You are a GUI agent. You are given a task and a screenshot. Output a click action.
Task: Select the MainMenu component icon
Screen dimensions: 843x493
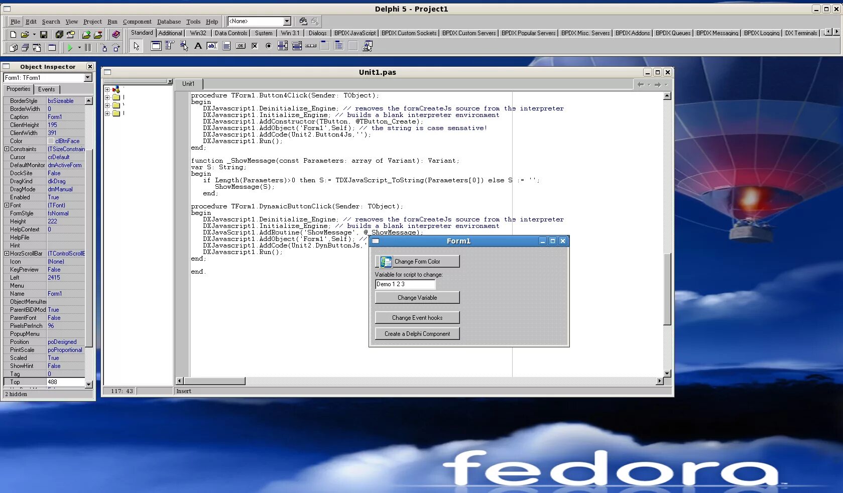pos(170,46)
